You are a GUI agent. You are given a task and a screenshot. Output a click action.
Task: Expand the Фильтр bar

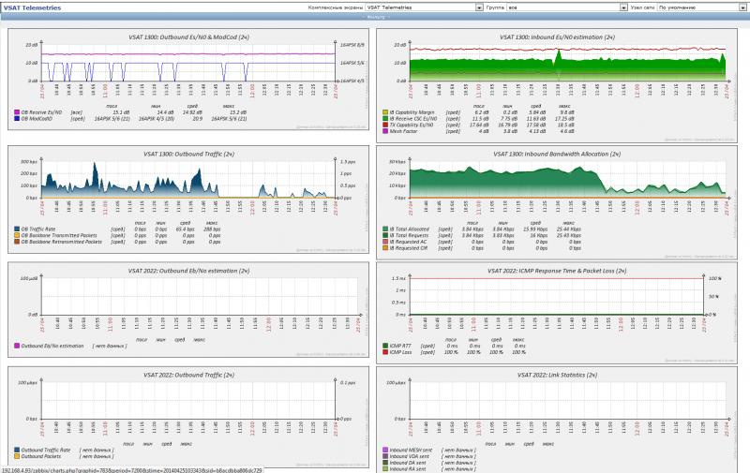pyautogui.click(x=375, y=17)
